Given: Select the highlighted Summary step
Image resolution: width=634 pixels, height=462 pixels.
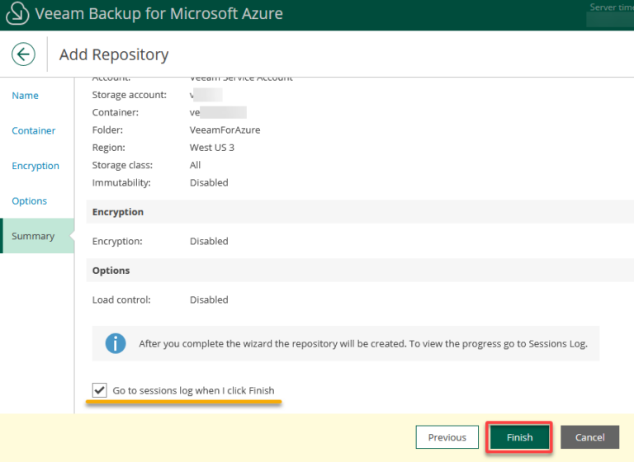Looking at the screenshot, I should click(37, 236).
